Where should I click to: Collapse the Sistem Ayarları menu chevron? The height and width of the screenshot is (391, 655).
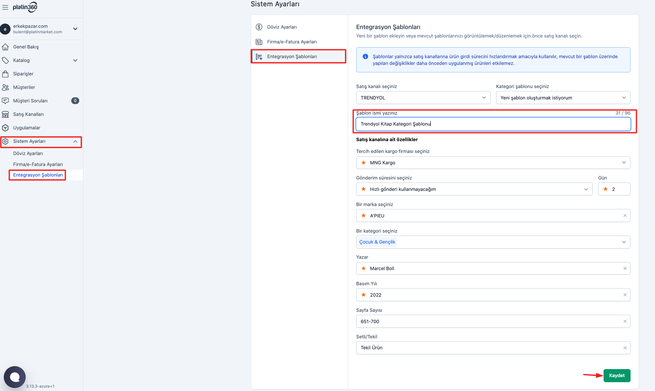pos(75,142)
